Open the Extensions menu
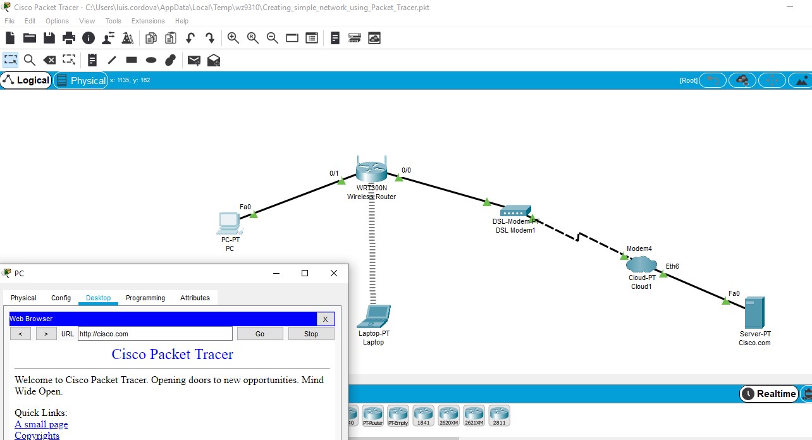Image resolution: width=812 pixels, height=440 pixels. tap(147, 21)
